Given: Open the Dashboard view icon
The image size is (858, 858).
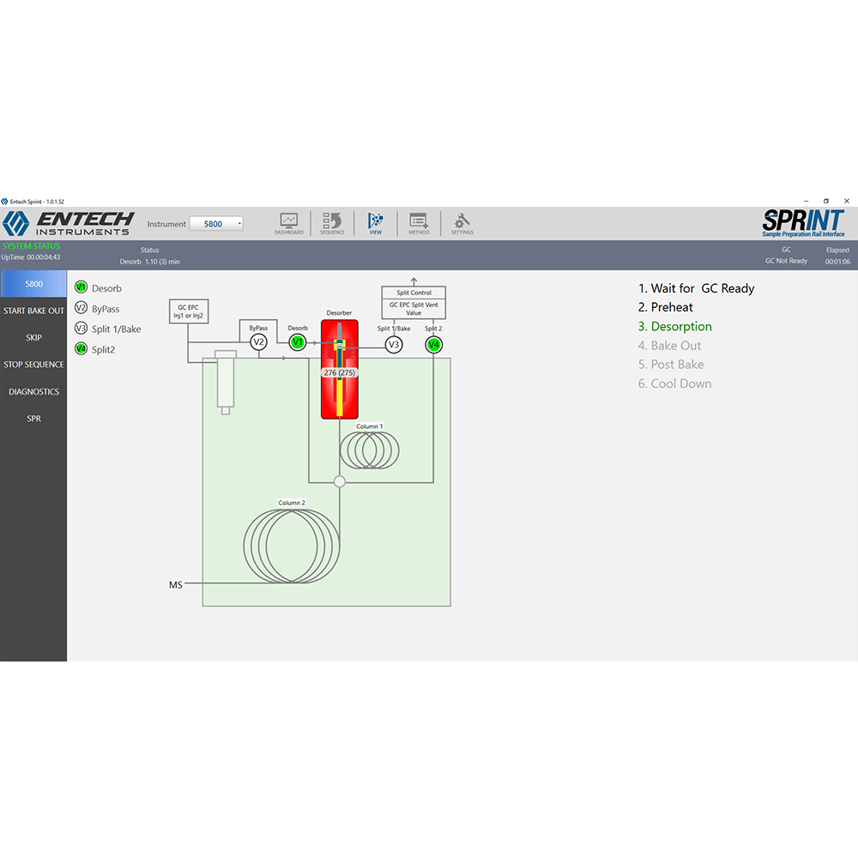Looking at the screenshot, I should click(289, 223).
